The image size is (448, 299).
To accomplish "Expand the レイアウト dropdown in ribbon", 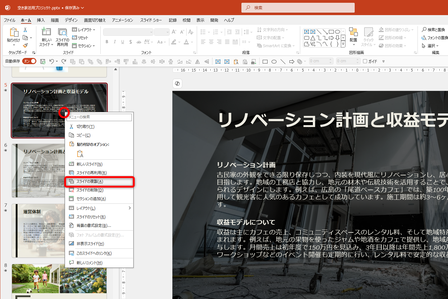I will [x=84, y=30].
